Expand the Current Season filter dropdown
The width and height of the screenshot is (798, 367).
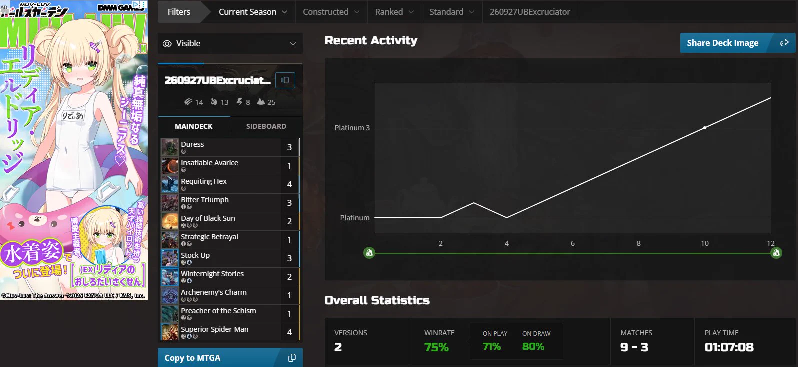coord(253,12)
